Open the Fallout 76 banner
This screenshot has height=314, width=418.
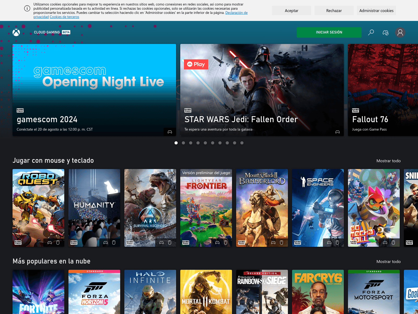[383, 90]
